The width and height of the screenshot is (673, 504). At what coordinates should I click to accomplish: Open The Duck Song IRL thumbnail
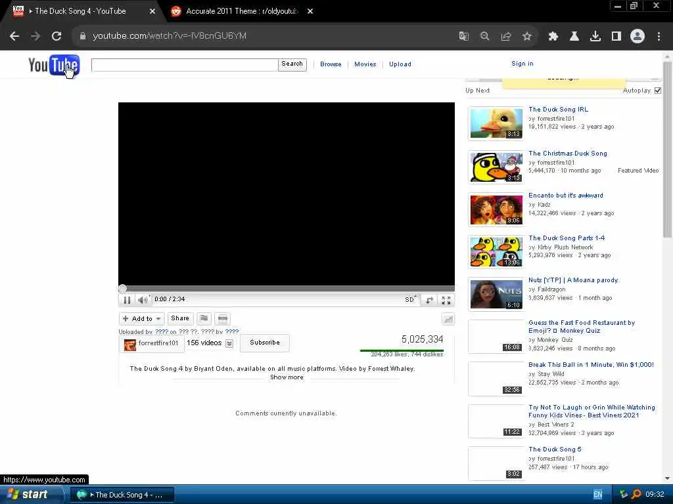pos(496,123)
